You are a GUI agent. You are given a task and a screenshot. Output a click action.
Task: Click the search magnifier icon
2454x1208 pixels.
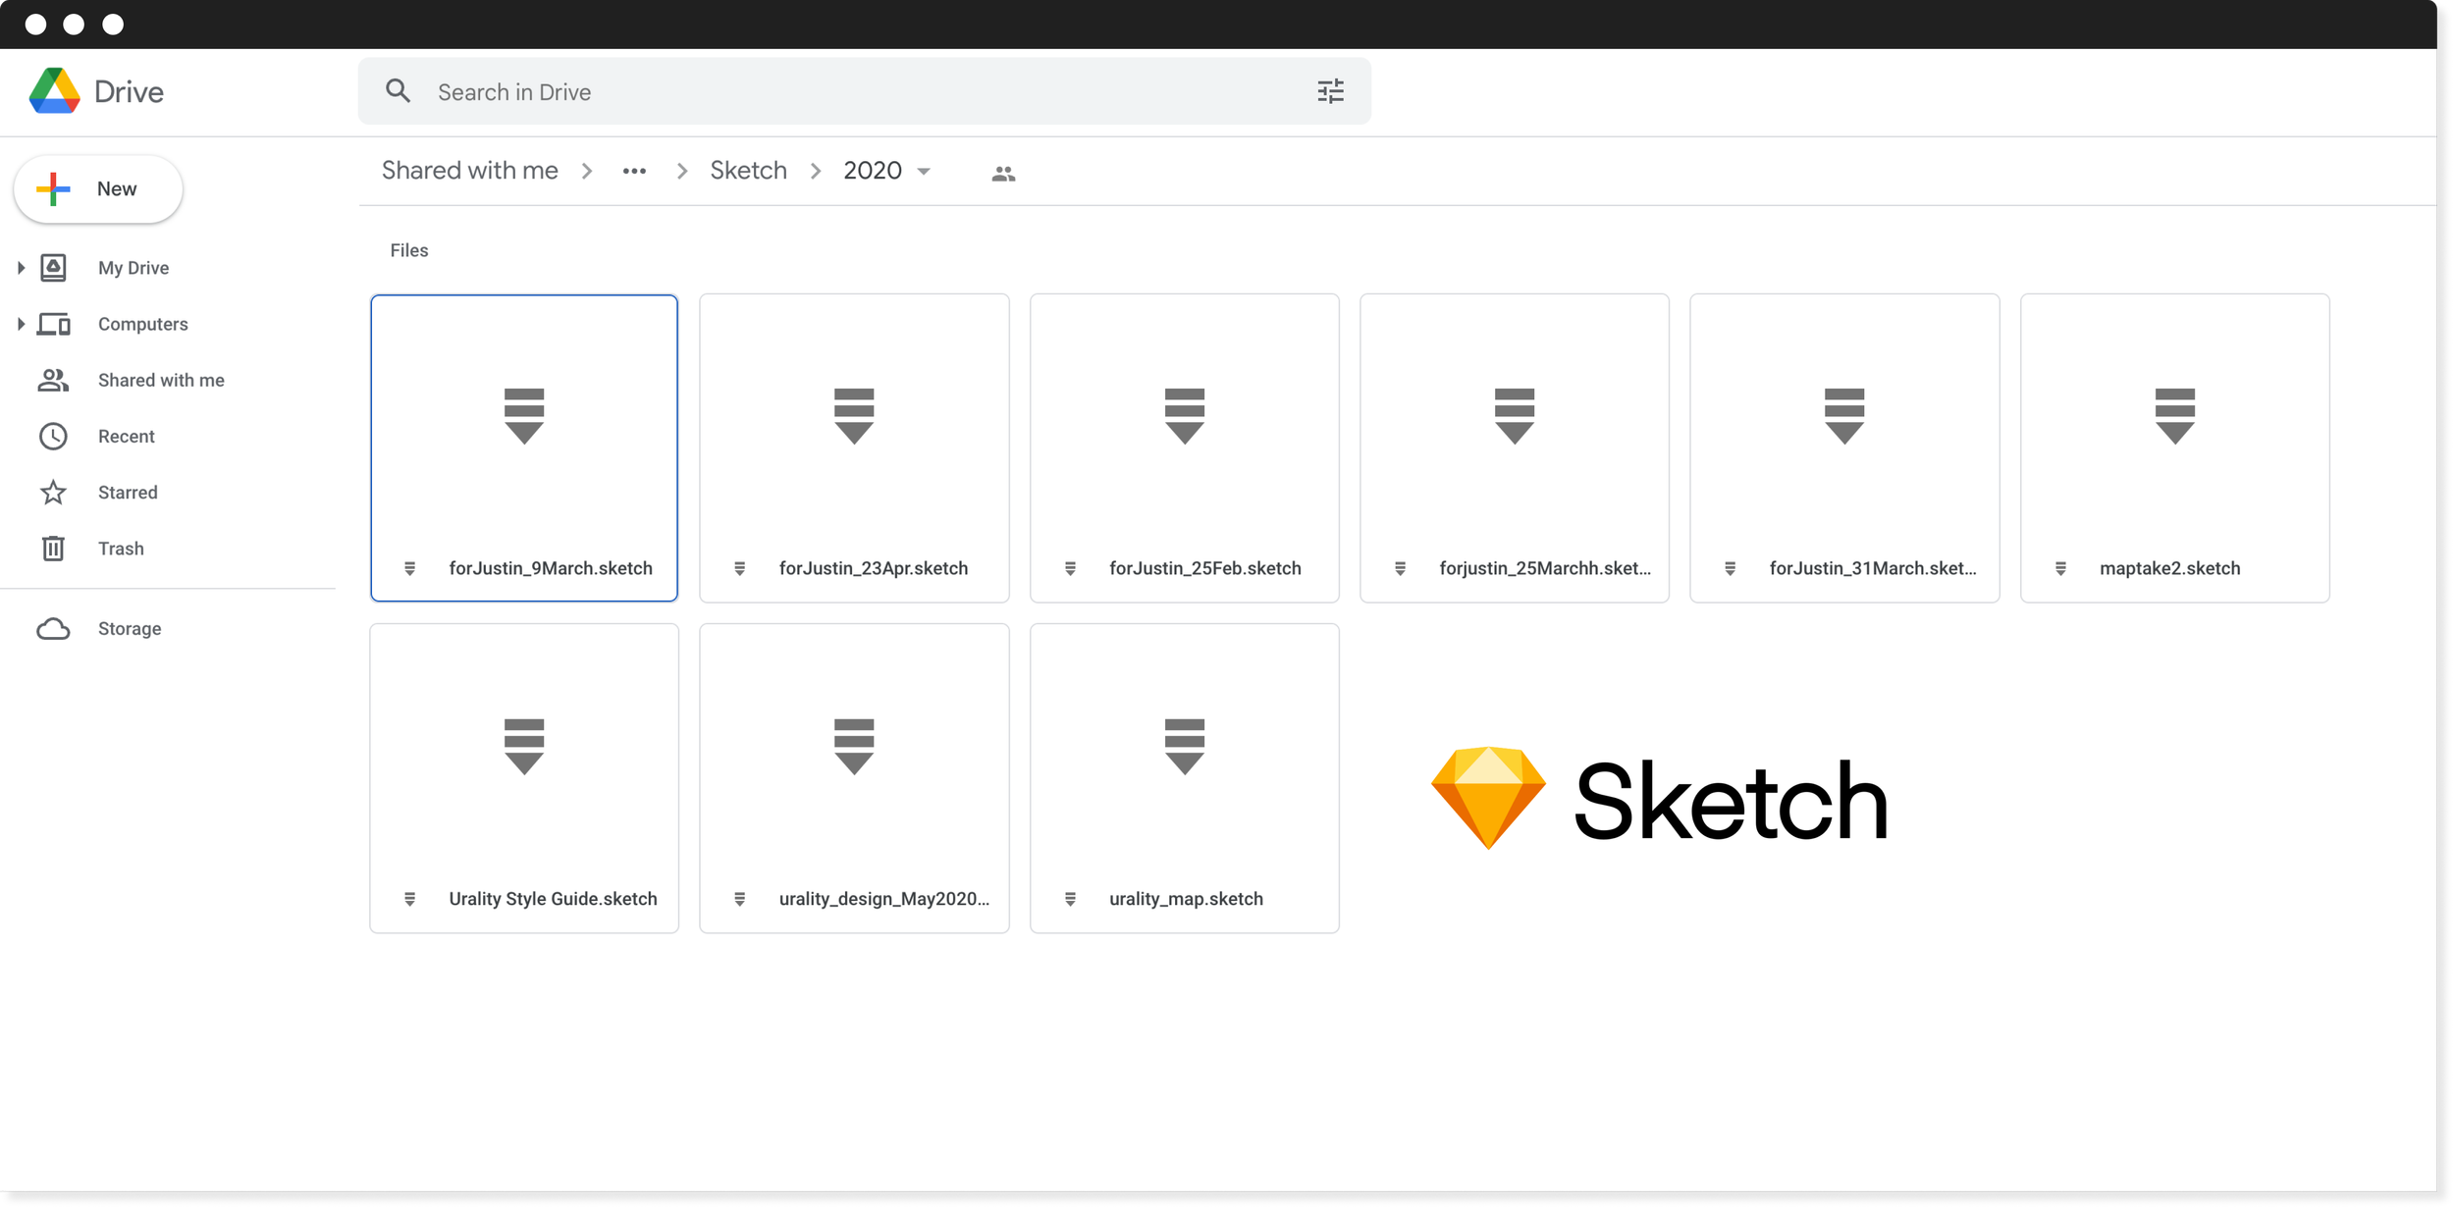[x=398, y=91]
